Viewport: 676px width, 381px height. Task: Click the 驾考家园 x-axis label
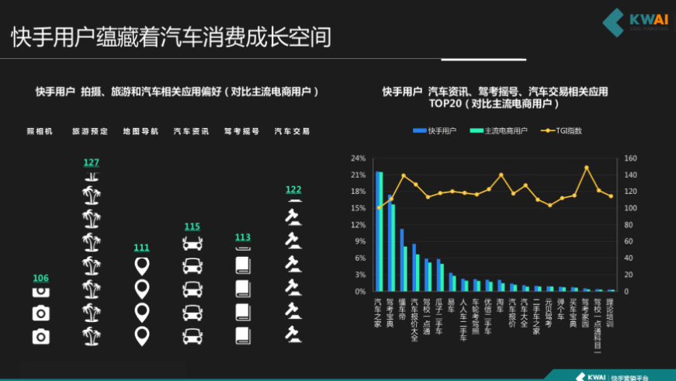coord(585,313)
